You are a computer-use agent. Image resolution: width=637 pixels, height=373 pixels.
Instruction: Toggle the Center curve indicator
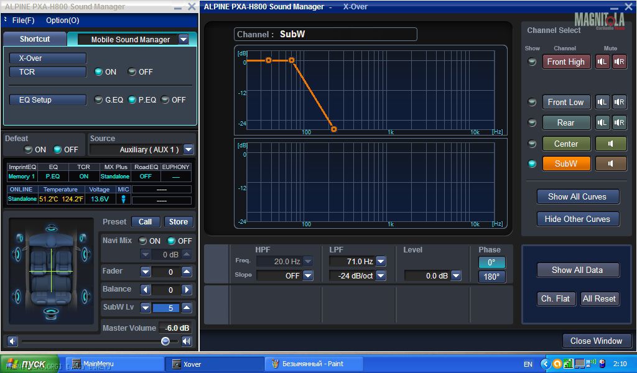point(532,143)
